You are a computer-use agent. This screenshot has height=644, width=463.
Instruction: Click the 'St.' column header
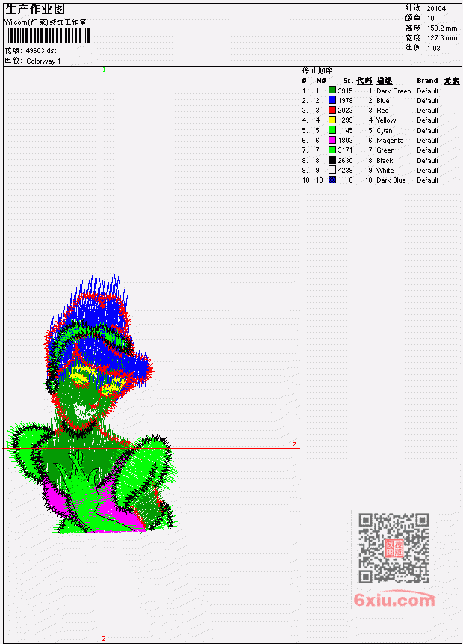point(348,81)
